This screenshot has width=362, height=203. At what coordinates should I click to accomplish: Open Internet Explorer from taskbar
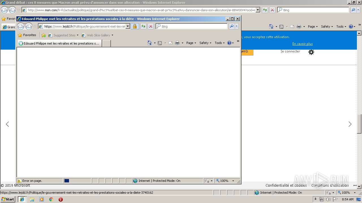(22, 199)
